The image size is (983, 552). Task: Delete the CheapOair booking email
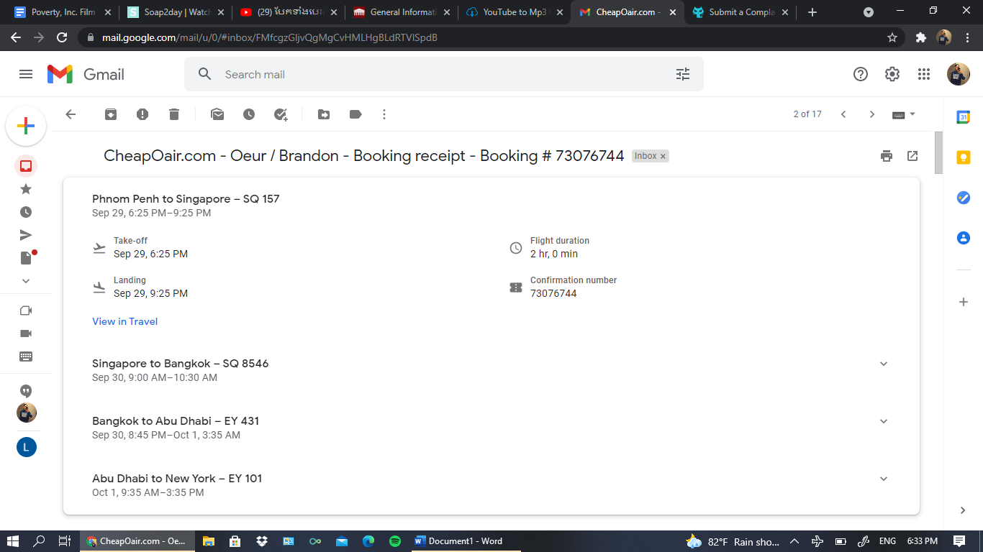tap(173, 114)
